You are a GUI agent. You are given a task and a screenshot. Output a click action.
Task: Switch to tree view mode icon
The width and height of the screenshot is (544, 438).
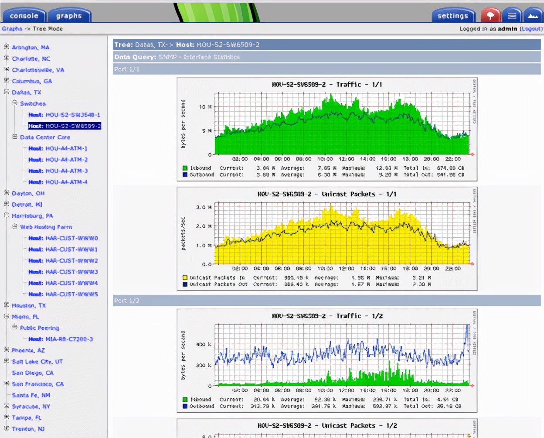pos(490,16)
